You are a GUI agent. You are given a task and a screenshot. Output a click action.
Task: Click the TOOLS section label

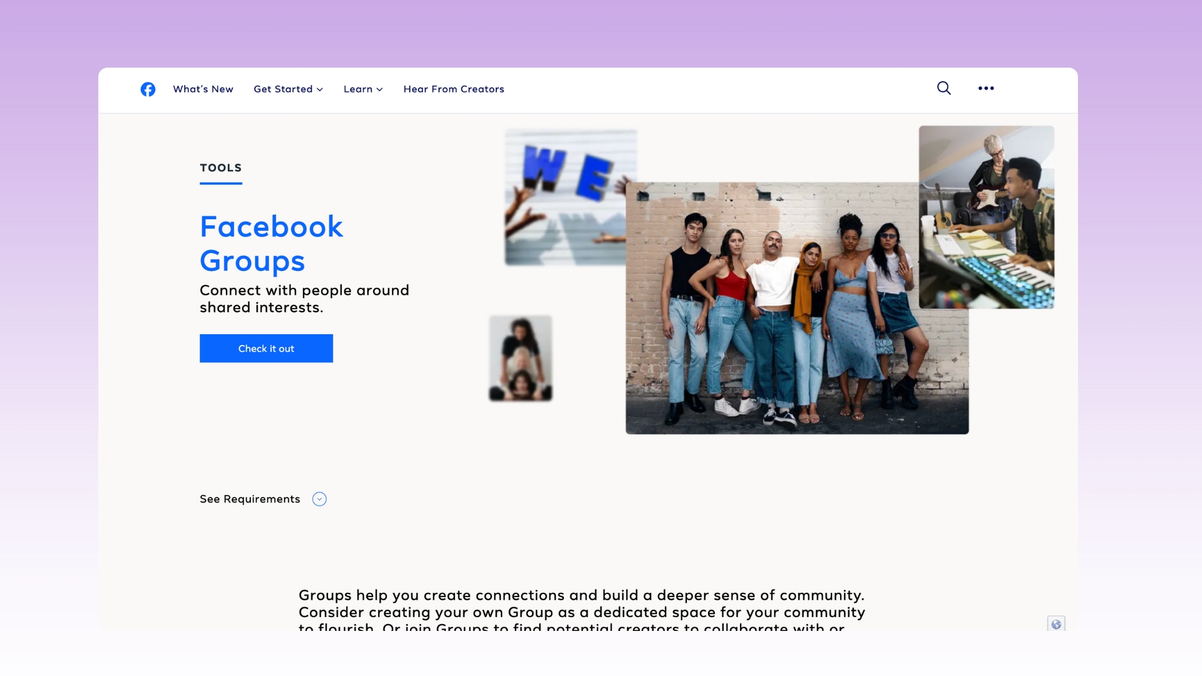tap(220, 168)
